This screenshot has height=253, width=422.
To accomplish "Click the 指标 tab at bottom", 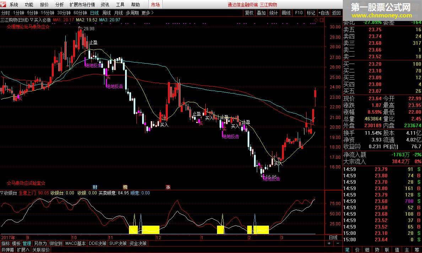I will click(x=5, y=243).
